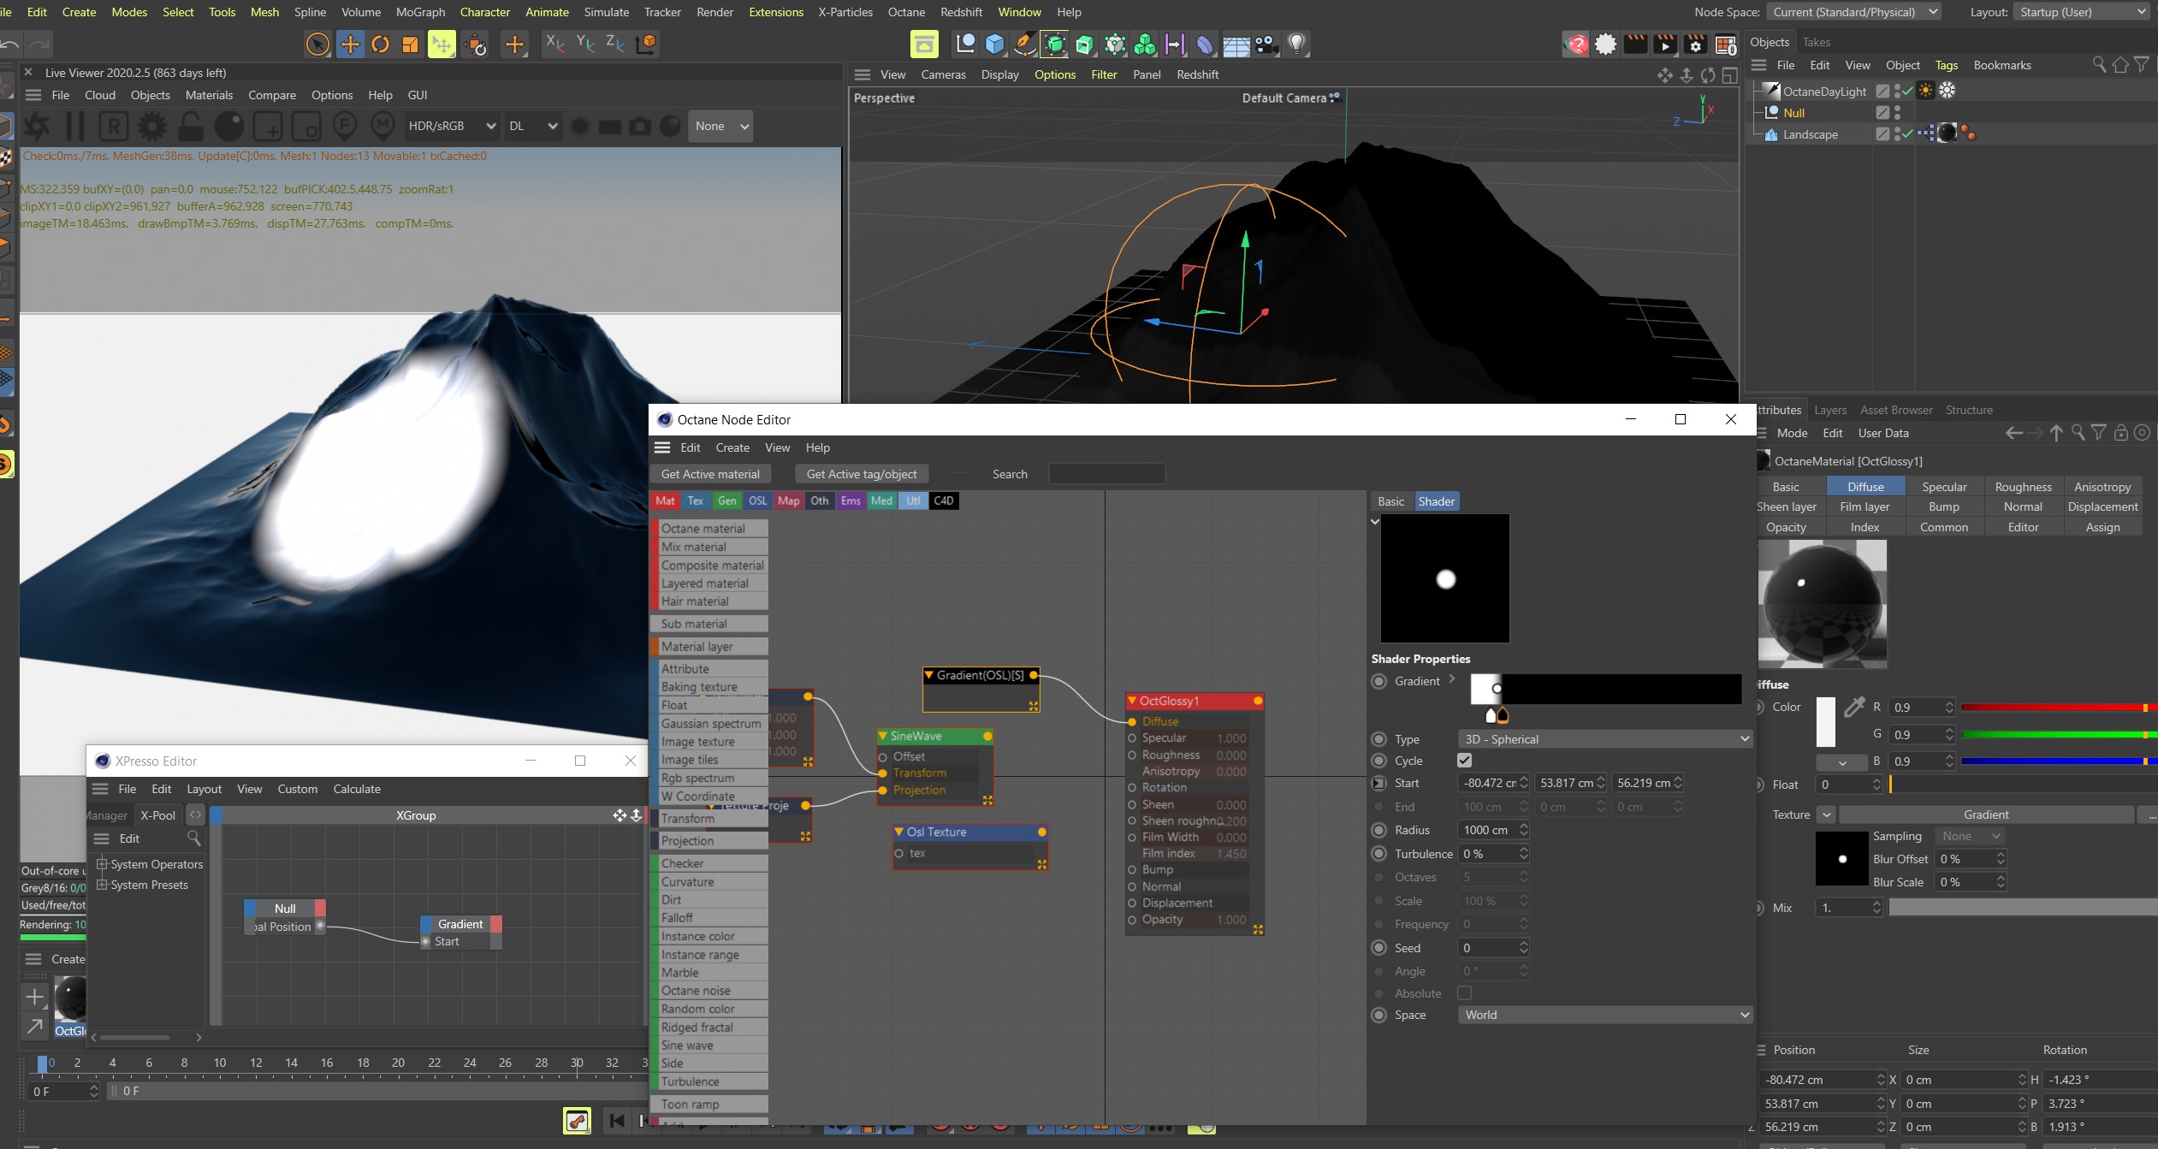Screen dimensions: 2158x1149
Task: Toggle Live Viewer render lock icon
Action: (190, 126)
